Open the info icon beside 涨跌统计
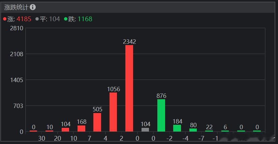The height and width of the screenshot is (144, 278). pyautogui.click(x=33, y=7)
